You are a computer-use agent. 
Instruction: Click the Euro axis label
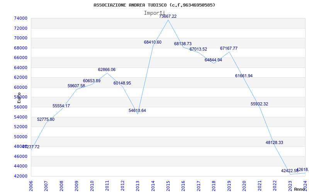tap(19, 98)
